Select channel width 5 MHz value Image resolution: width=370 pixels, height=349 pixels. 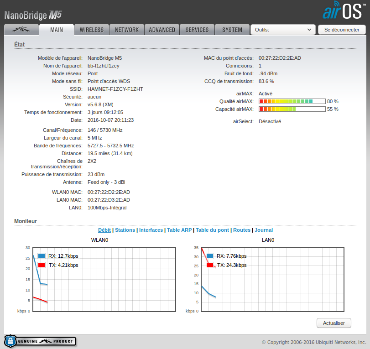point(94,138)
